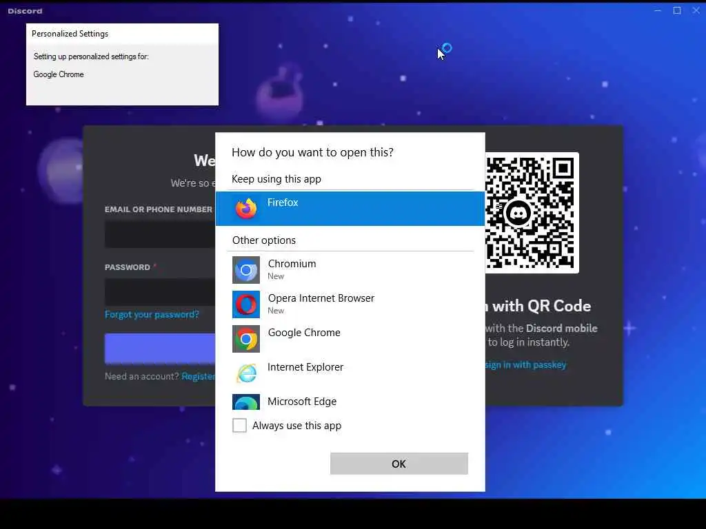Click the Other options heading
The image size is (706, 529).
click(x=264, y=240)
